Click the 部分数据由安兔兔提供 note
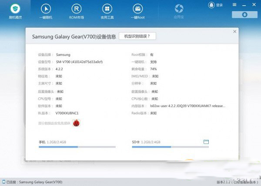Image resolution: width=261 pixels, height=186 pixels. click(x=54, y=123)
